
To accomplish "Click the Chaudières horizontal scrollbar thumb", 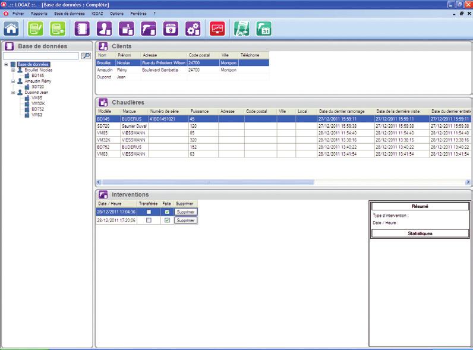I will (x=208, y=182).
